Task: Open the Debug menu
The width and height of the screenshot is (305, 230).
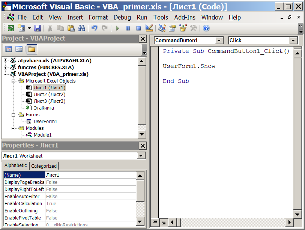Action: (122, 18)
